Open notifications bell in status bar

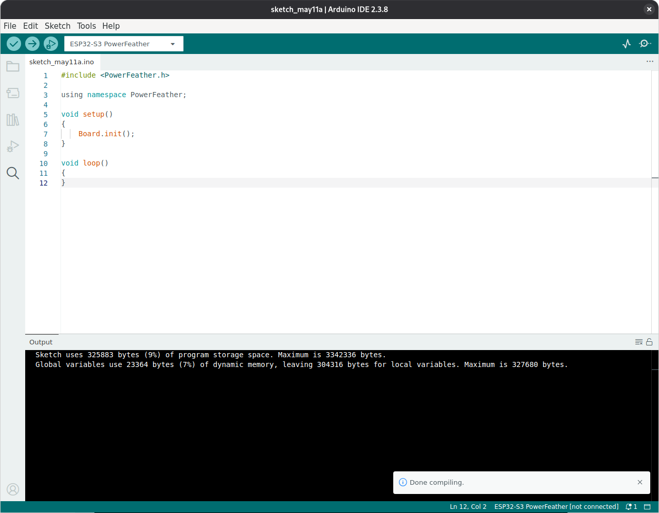631,507
